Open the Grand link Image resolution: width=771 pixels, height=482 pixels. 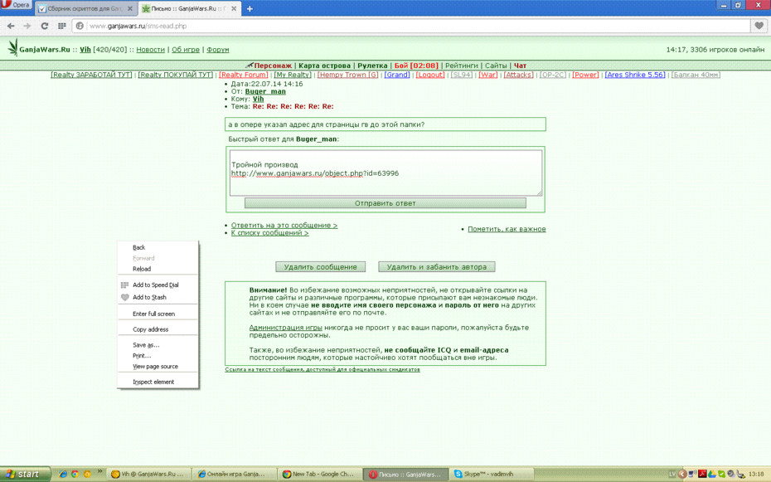[x=397, y=75]
